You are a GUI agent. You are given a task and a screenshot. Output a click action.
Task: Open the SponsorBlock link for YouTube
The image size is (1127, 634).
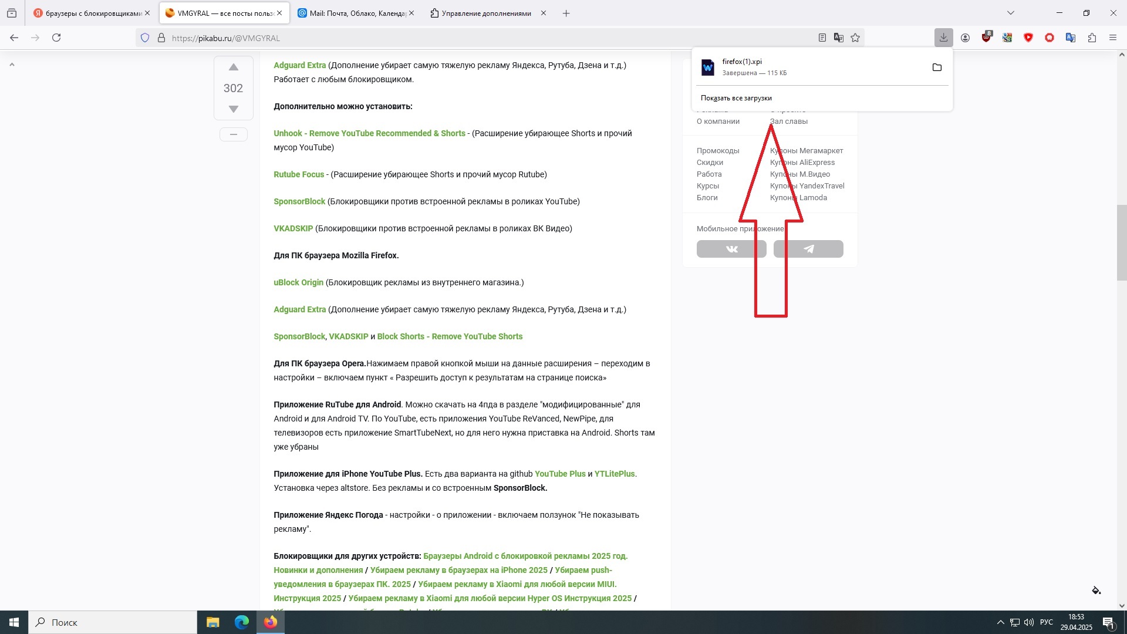click(x=299, y=201)
